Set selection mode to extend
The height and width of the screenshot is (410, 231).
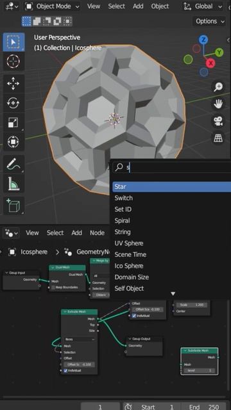tap(37, 21)
